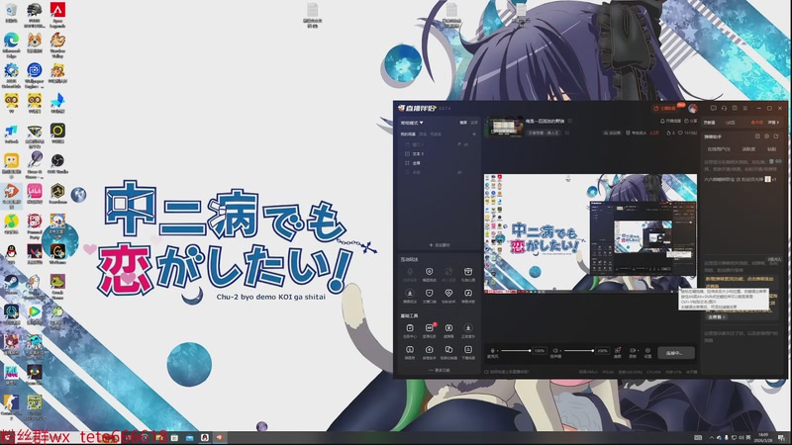The height and width of the screenshot is (445, 792).
Task: Click the calendar icon under 基础工具
Action: (x=410, y=328)
